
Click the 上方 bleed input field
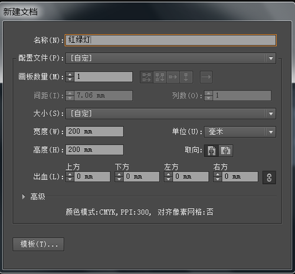pyautogui.click(x=92, y=176)
